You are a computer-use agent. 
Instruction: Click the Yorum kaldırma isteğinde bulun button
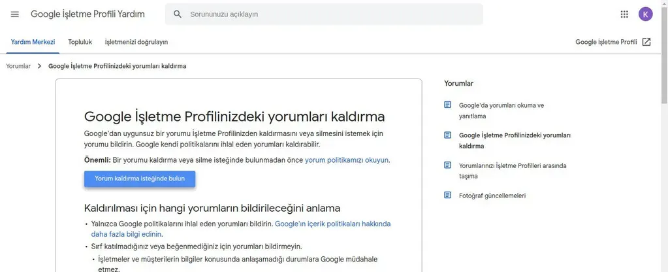pos(140,178)
